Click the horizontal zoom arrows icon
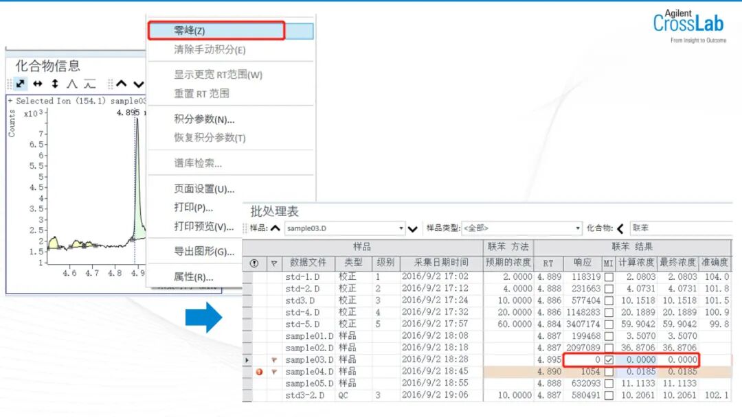 [x=37, y=84]
